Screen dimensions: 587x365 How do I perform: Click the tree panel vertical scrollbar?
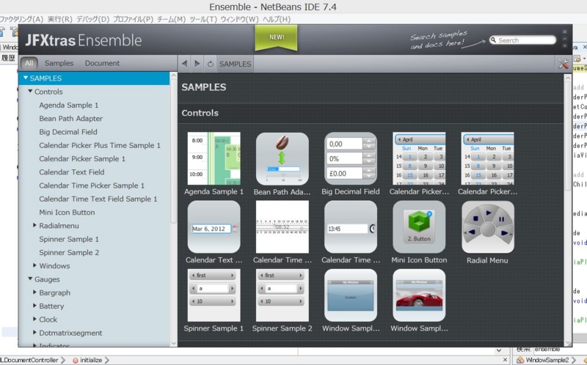coord(174,150)
